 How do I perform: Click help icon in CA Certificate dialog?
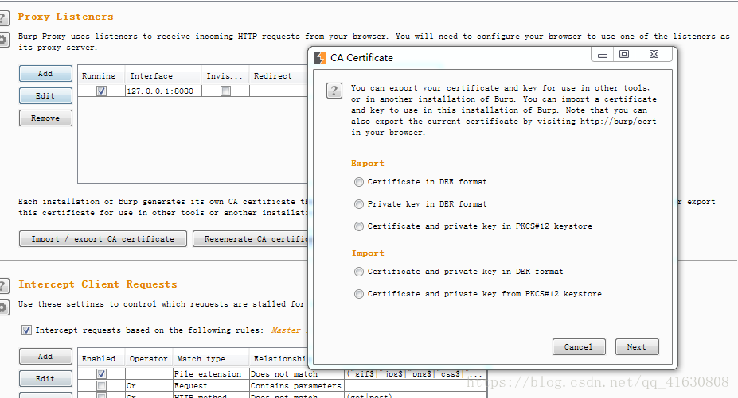(x=334, y=91)
